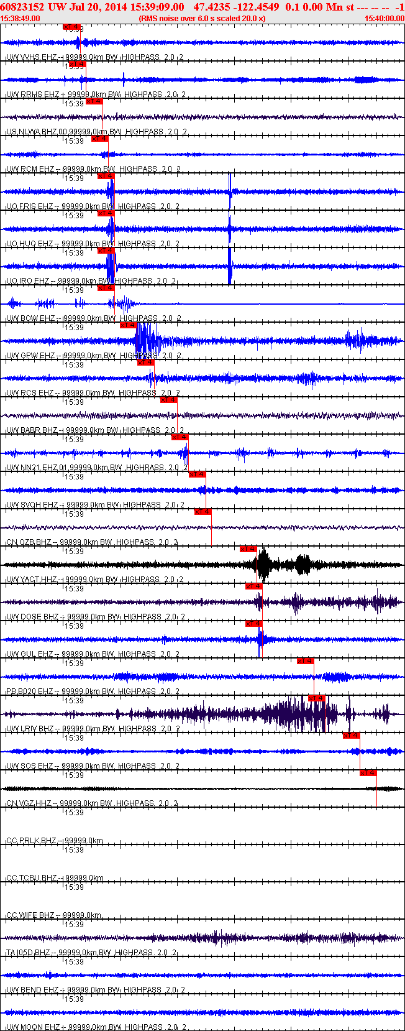Click the red pick flag on GUL trace
Screen dimensions: 405x1031
pos(253,624)
